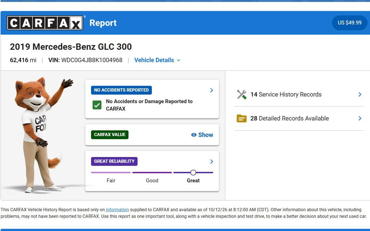Click the Good segment of reliability bar

[x=152, y=173]
